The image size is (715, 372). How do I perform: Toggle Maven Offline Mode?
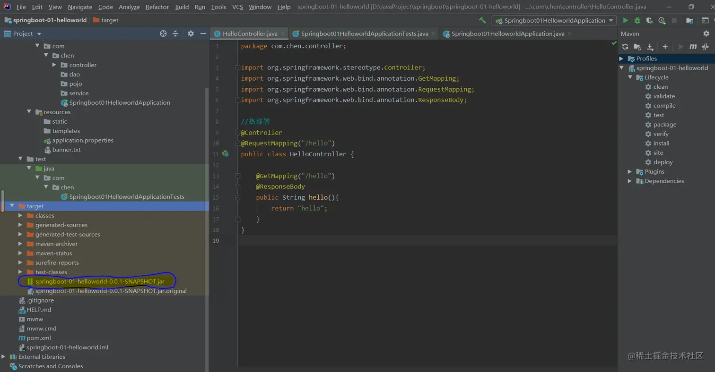706,47
